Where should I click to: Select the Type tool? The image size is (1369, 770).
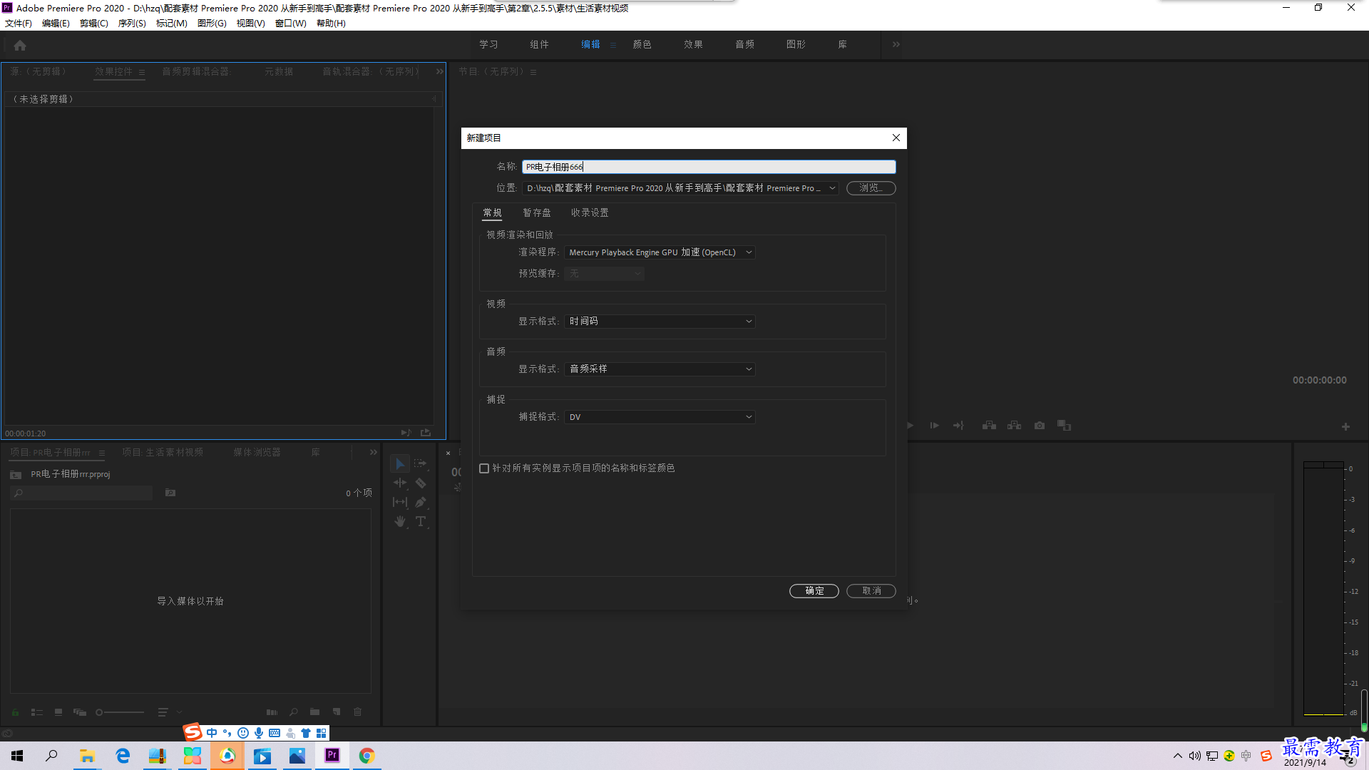tap(421, 521)
